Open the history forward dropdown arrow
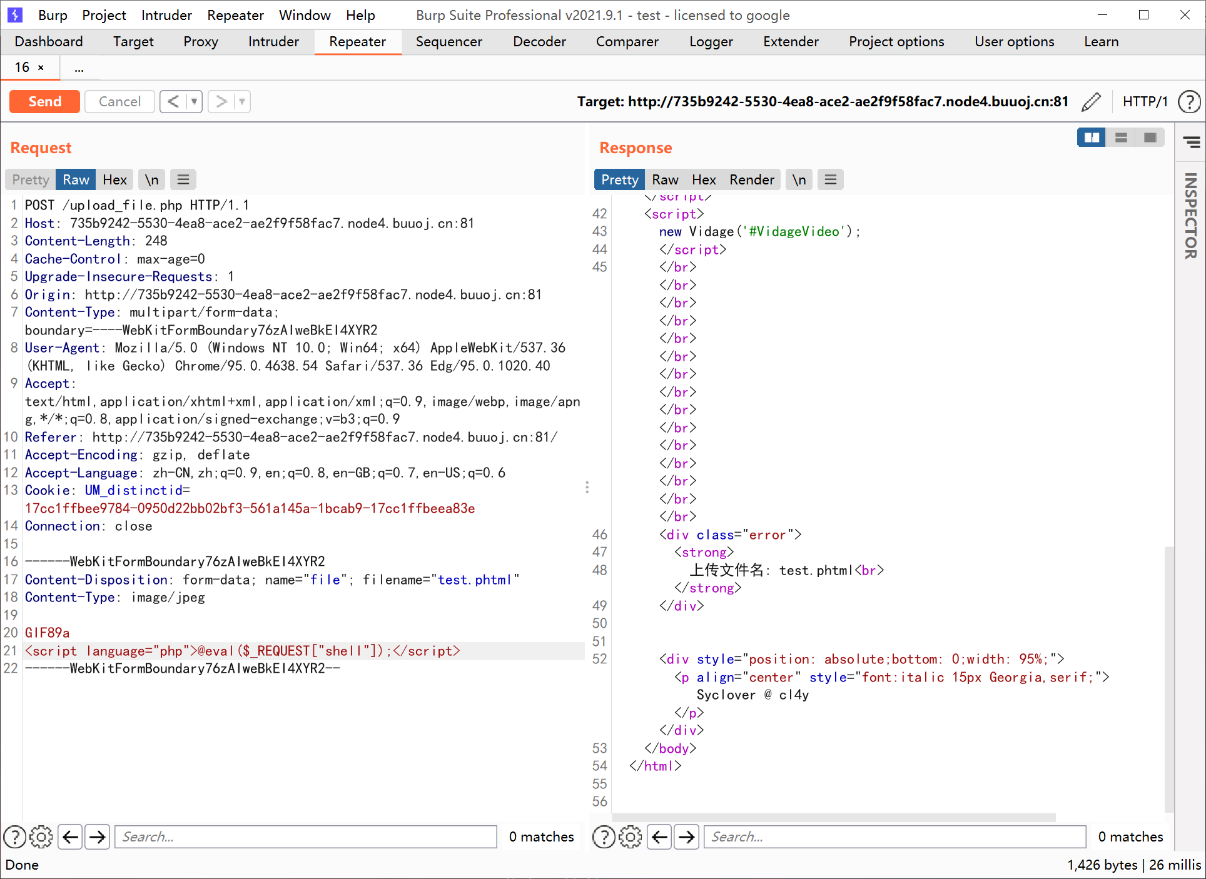Screen dimensions: 1206x879 243,101
